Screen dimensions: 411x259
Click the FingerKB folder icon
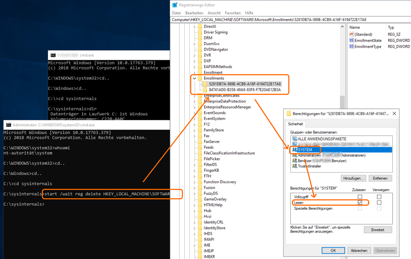[x=199, y=170]
